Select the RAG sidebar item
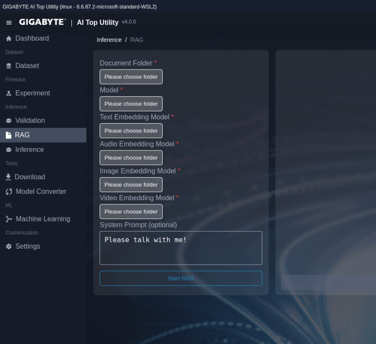 click(43, 135)
